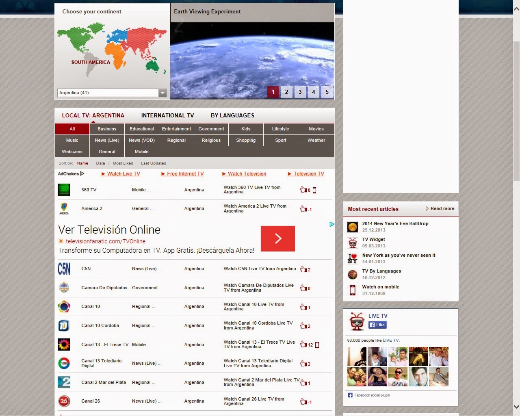Filter by Business category
Image resolution: width=520 pixels, height=416 pixels.
pos(107,129)
